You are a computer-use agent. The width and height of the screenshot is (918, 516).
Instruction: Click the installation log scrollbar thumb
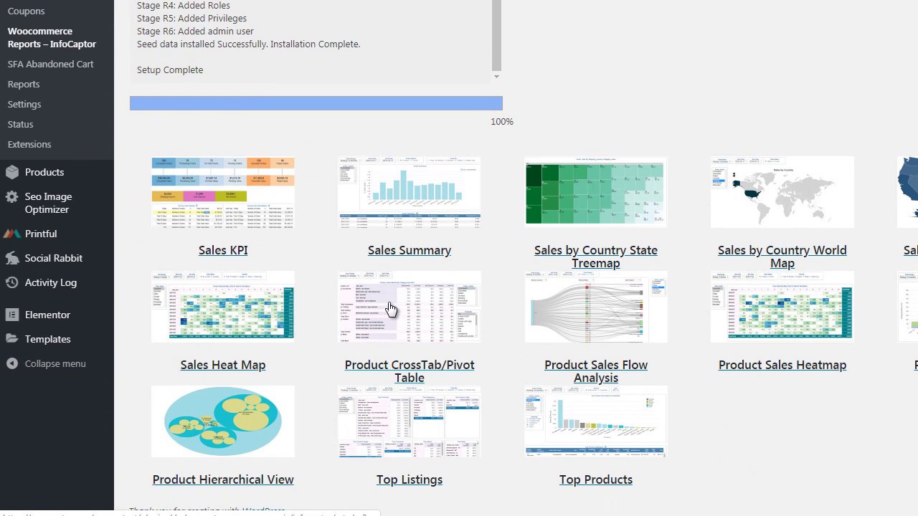(x=496, y=36)
